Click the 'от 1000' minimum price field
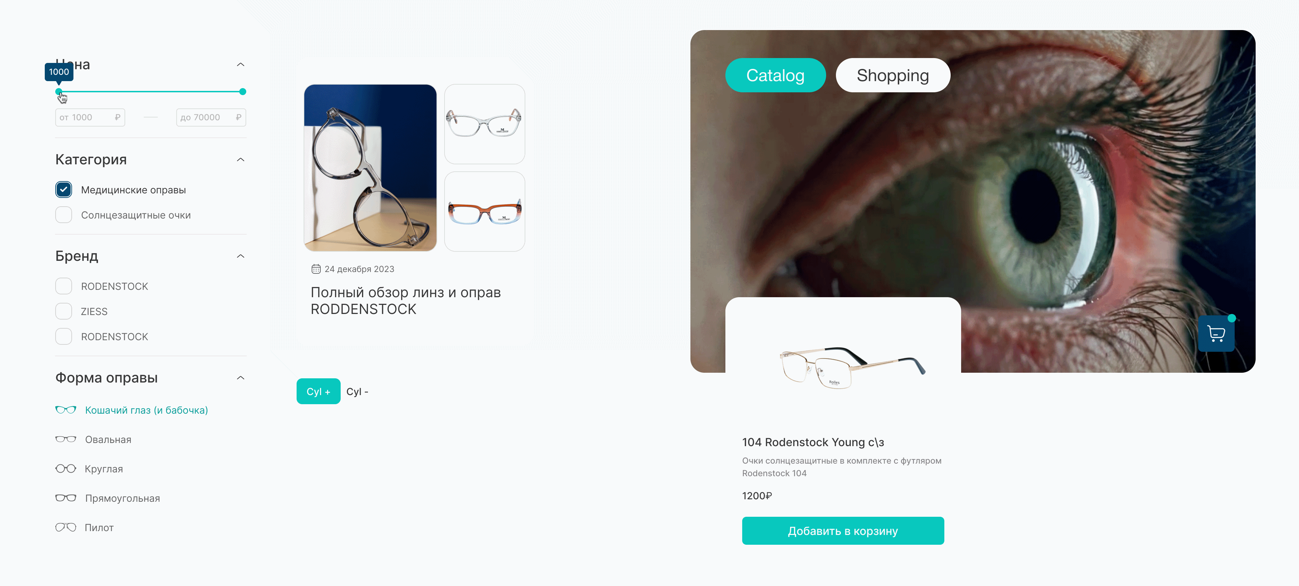The height and width of the screenshot is (586, 1299). [x=90, y=117]
